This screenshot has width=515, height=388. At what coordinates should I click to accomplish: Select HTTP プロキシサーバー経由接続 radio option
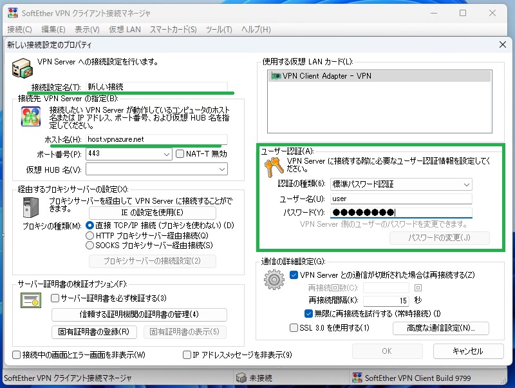point(90,235)
